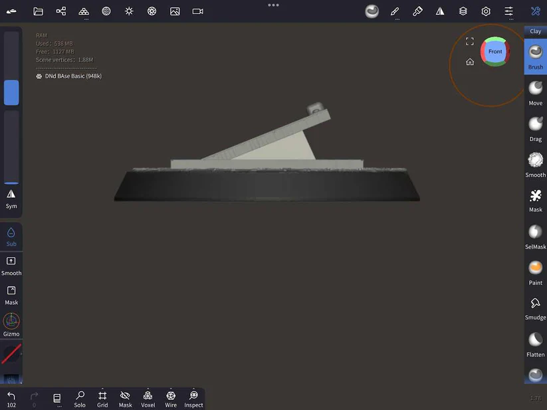This screenshot has width=547, height=410.
Task: Open the stroke color swatch
Action: coord(11,354)
